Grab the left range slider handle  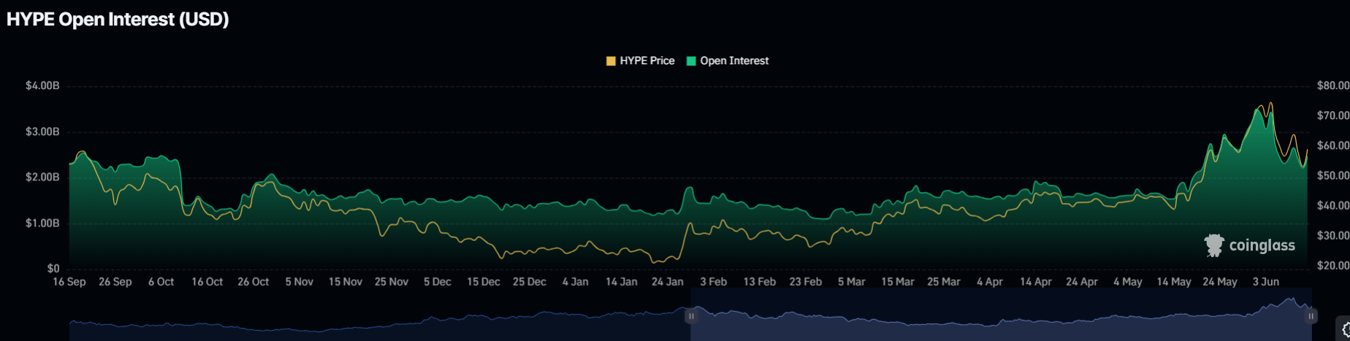[691, 316]
